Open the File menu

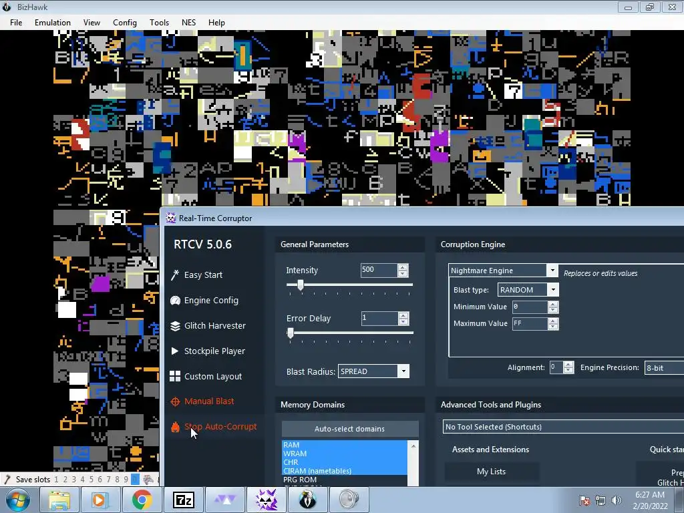16,23
